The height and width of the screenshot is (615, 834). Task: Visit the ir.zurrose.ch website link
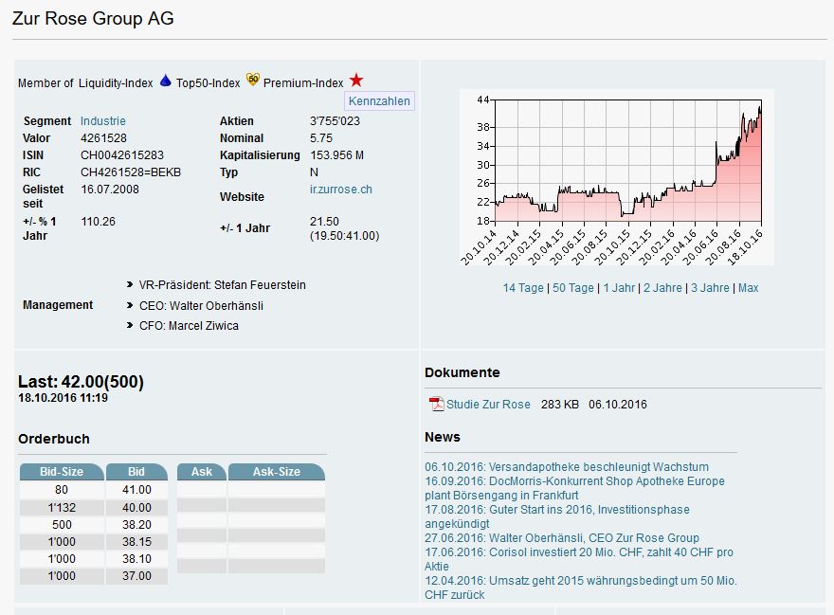tap(341, 190)
